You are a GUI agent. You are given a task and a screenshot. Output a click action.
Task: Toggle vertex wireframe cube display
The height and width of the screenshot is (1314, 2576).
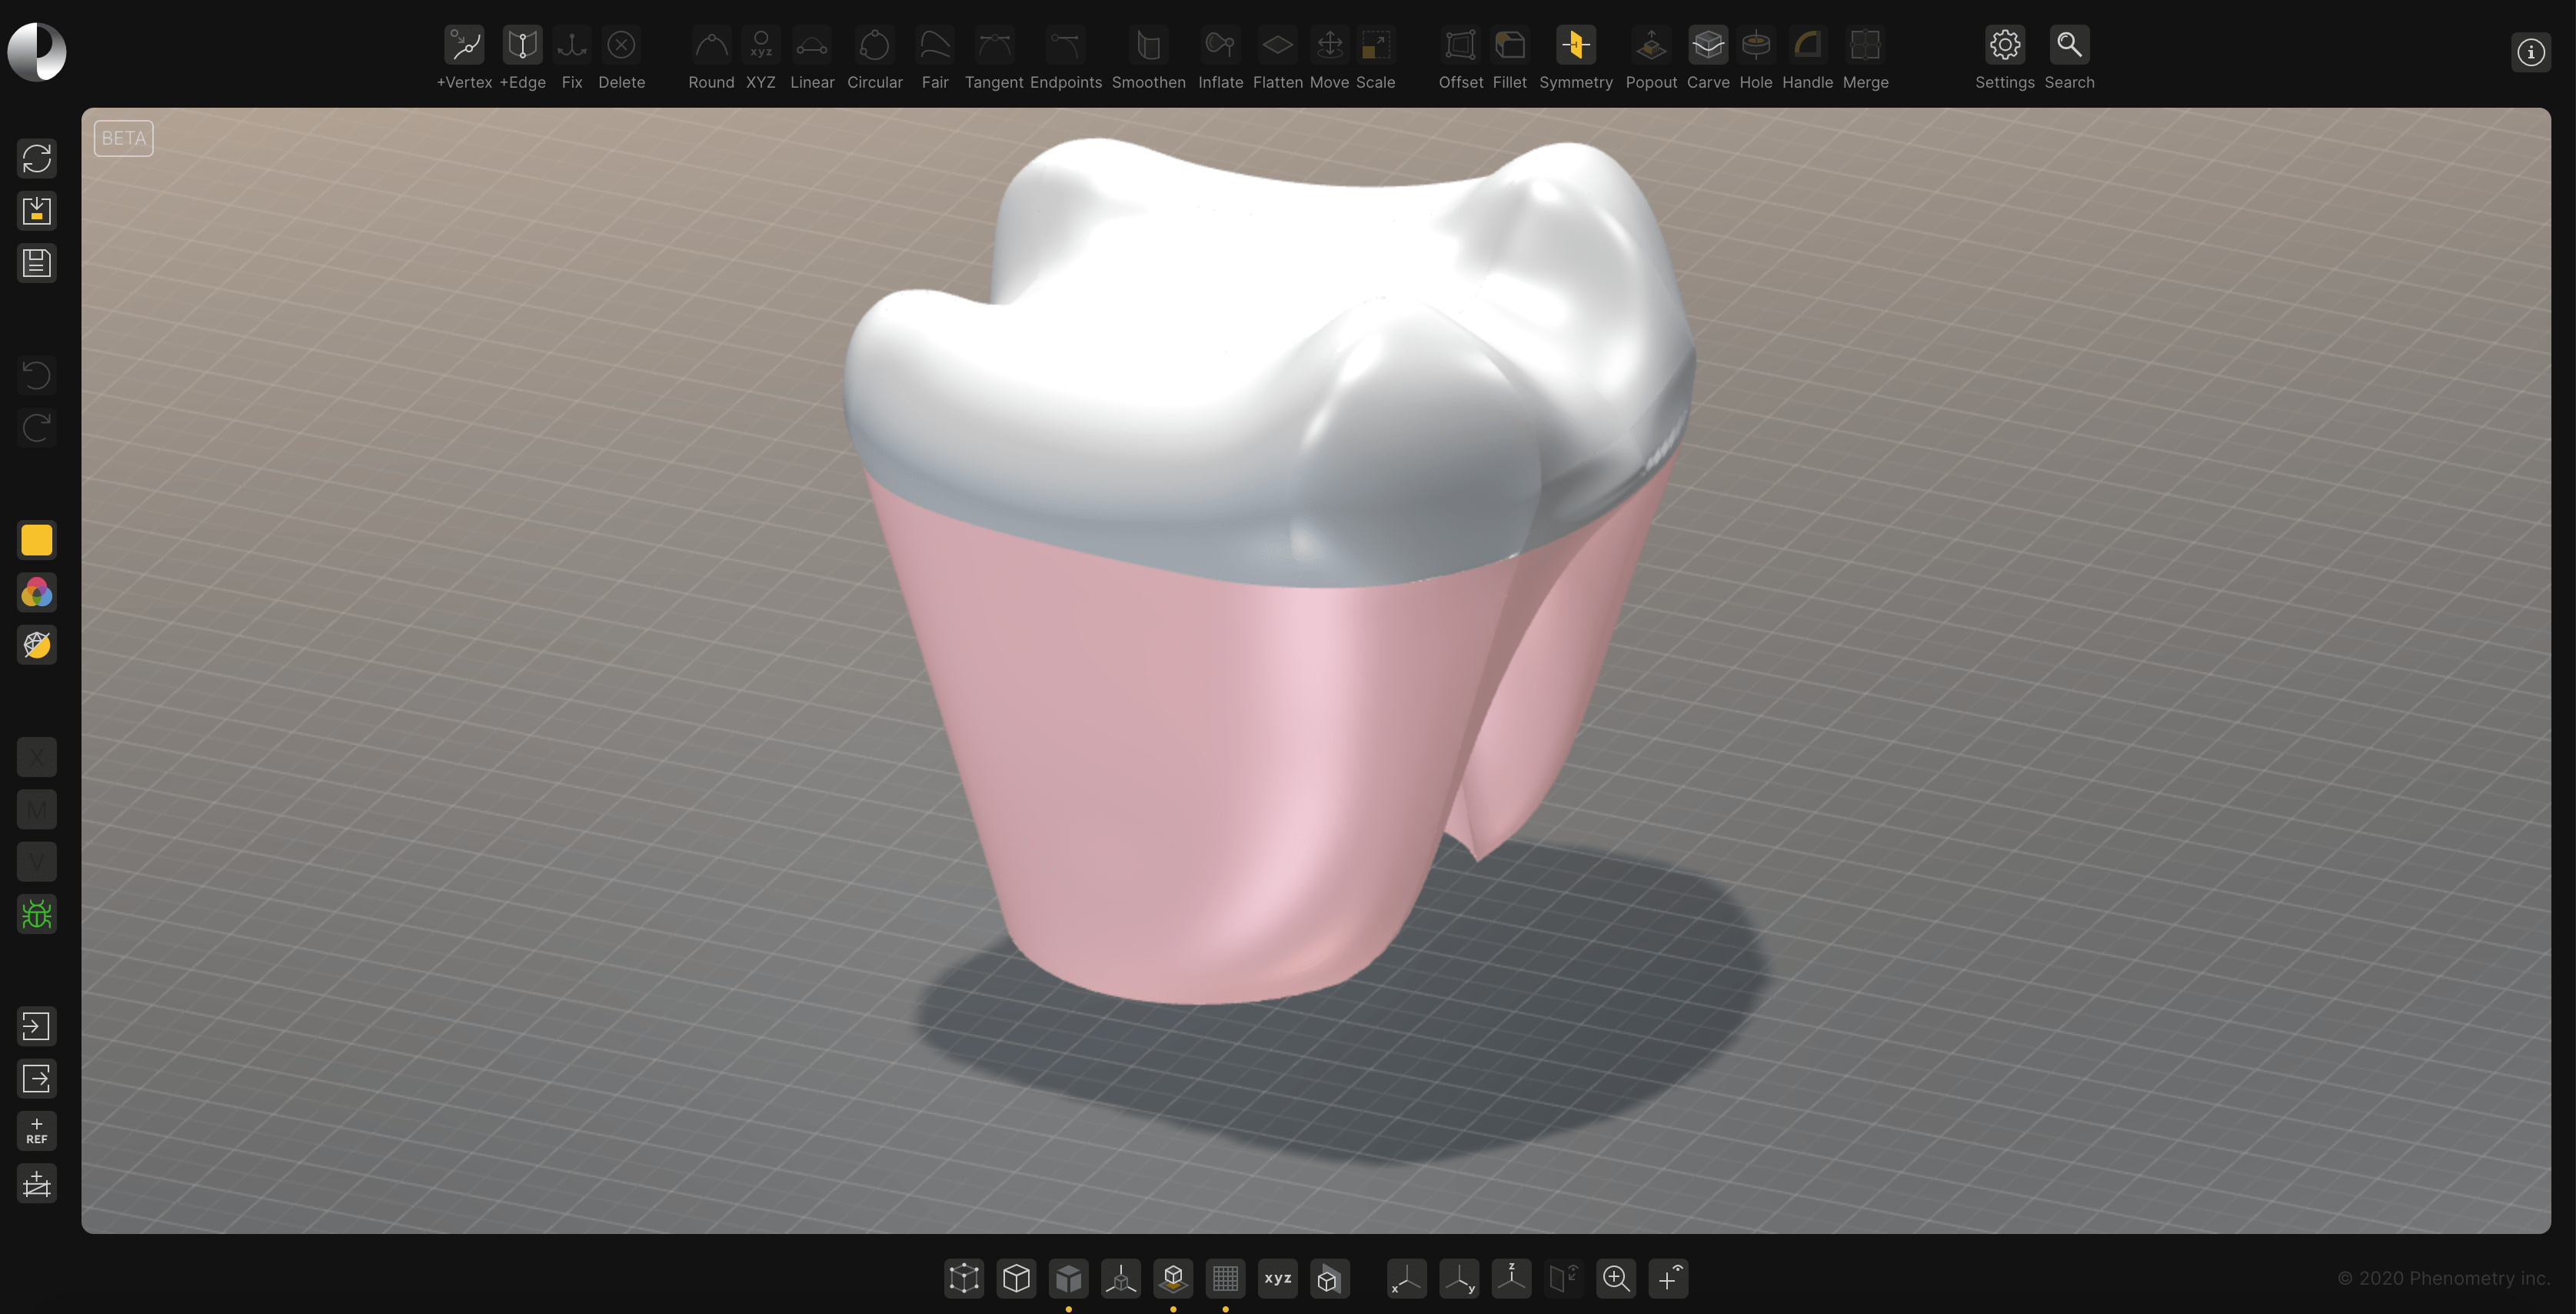coord(964,1278)
